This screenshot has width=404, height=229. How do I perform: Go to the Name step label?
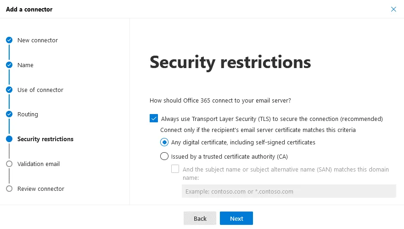point(25,65)
